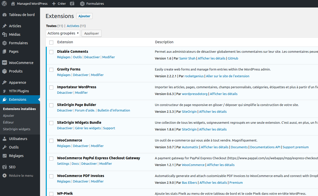Click Docs under WooCommerce PayPal Express Checkout
The height and width of the screenshot is (196, 318).
(75, 164)
